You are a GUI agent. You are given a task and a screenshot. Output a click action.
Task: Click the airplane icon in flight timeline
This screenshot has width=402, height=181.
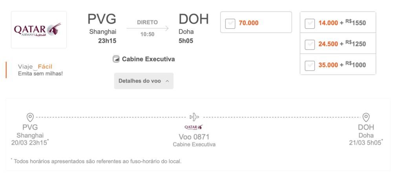[194, 117]
